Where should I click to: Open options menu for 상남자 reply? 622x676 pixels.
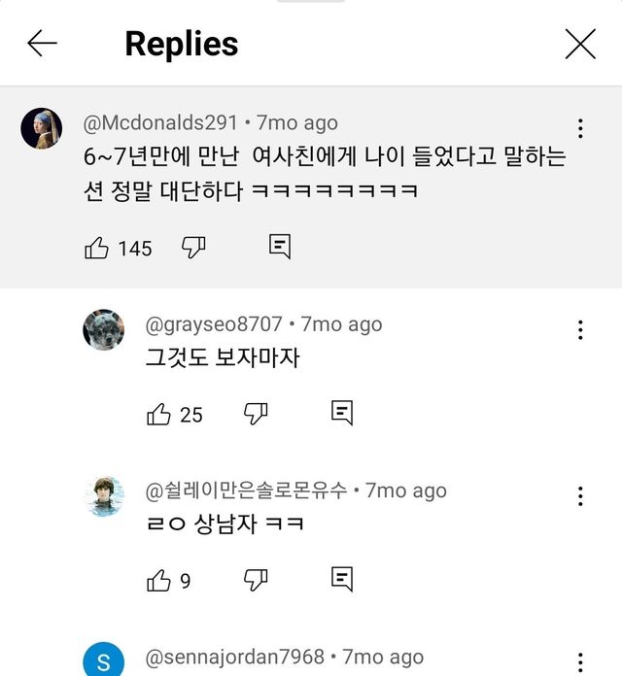(580, 497)
